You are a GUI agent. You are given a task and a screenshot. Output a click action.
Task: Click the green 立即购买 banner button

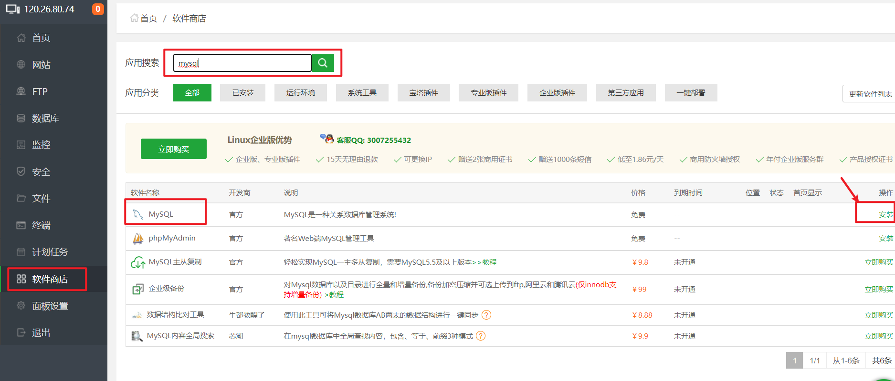(x=174, y=149)
